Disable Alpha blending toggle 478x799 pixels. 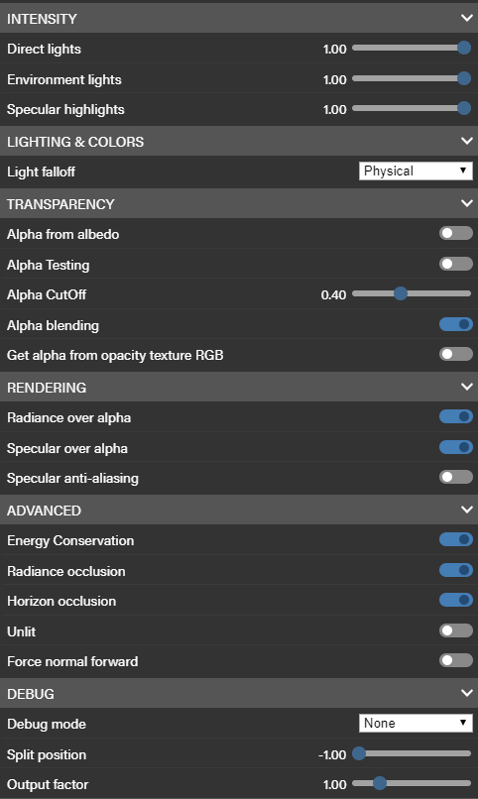[x=455, y=324]
